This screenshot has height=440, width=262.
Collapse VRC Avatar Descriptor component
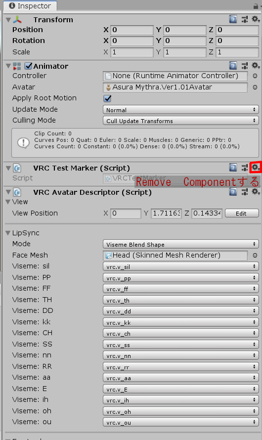pos(8,192)
